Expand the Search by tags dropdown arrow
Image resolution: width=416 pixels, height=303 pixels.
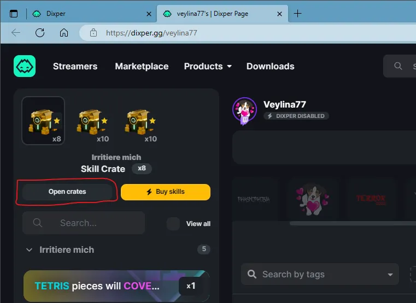click(x=390, y=275)
